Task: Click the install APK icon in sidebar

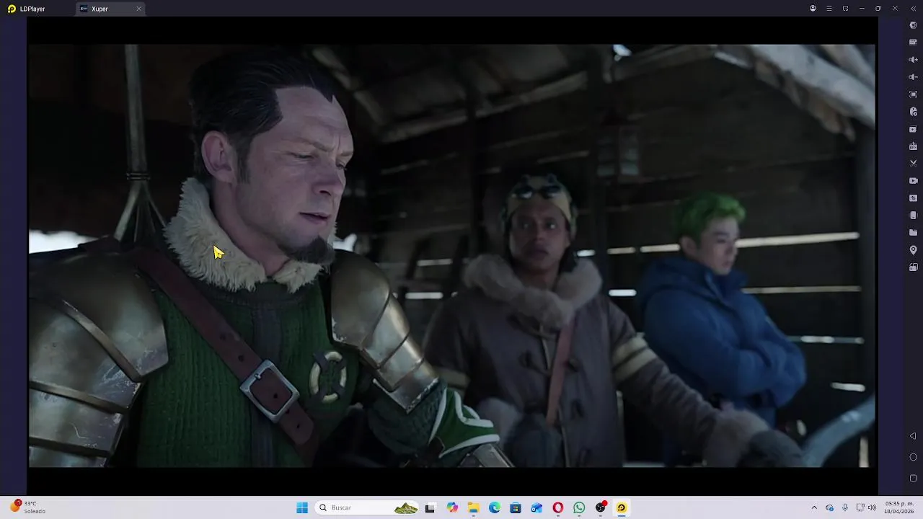Action: point(913,146)
